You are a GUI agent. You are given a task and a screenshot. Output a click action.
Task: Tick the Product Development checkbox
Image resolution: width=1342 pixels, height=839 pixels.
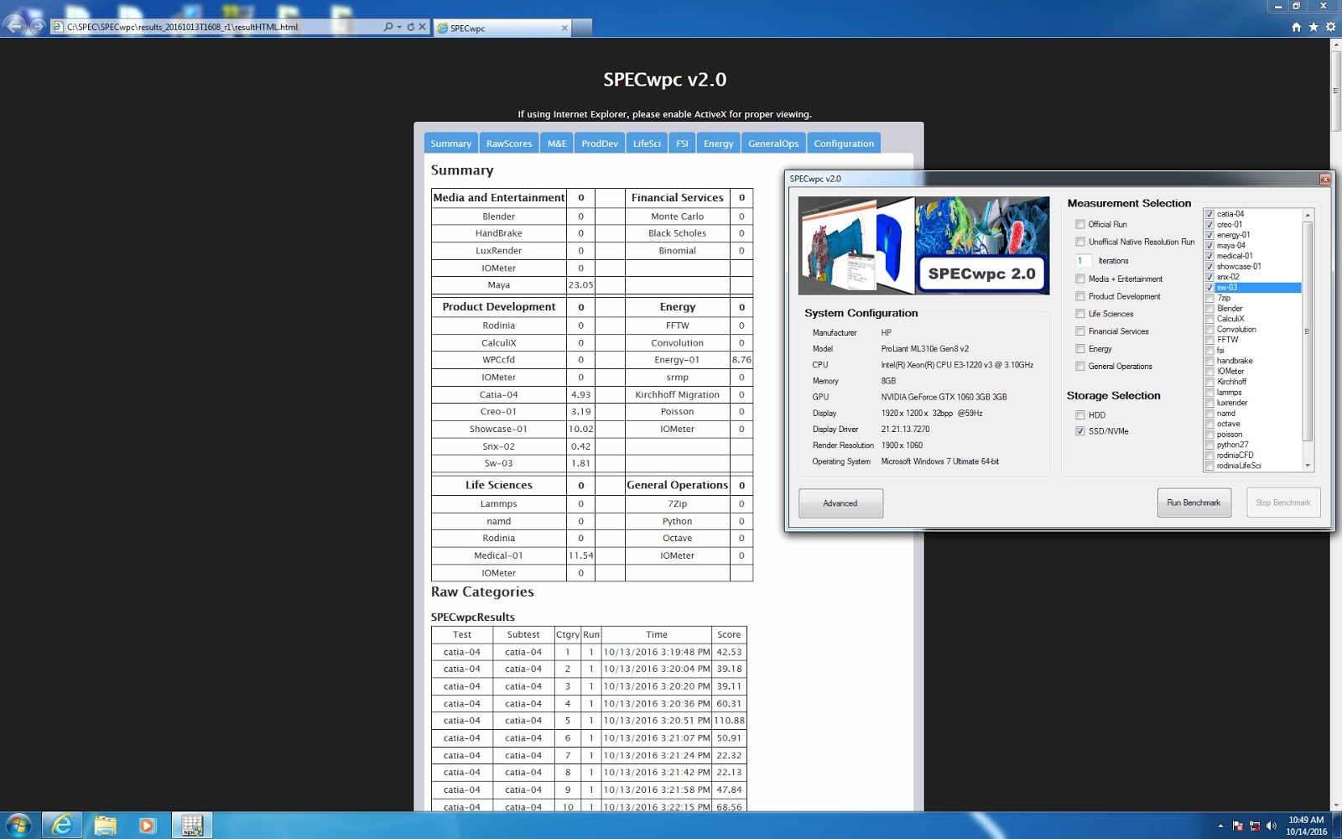1080,296
